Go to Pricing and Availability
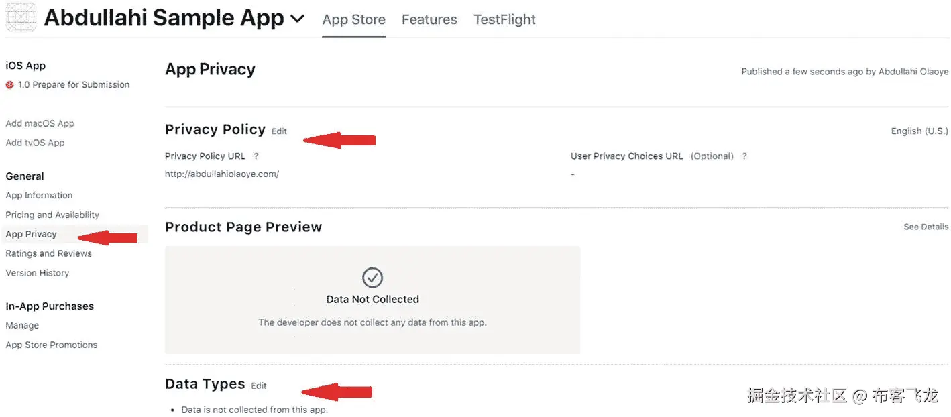 (52, 215)
